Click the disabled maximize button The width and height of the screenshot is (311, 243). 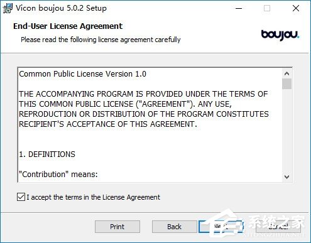pos(267,8)
